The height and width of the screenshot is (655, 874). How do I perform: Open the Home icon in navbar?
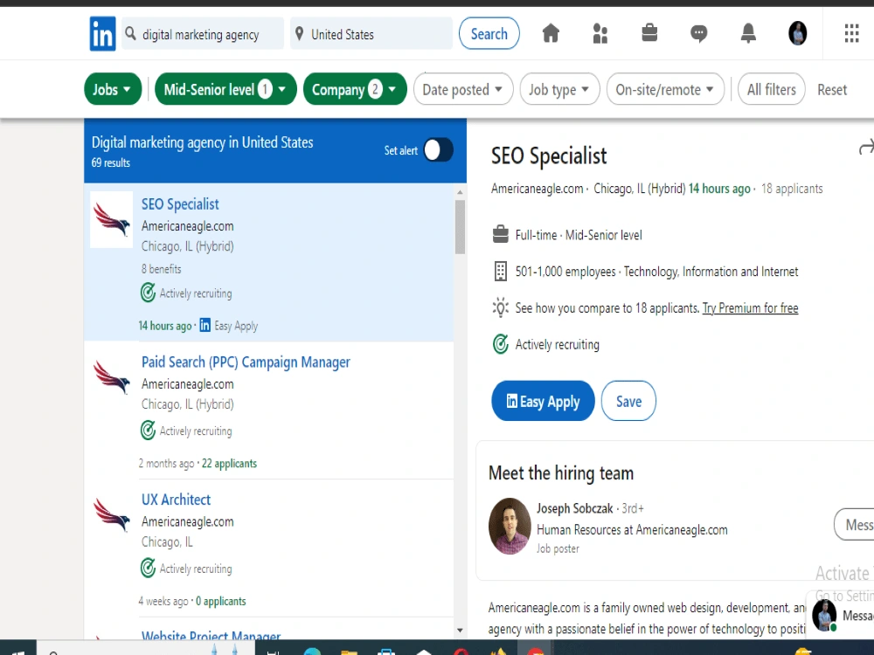point(551,33)
